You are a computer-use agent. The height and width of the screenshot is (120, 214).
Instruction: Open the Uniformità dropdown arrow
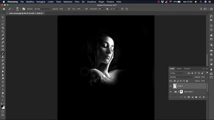click(x=104, y=9)
